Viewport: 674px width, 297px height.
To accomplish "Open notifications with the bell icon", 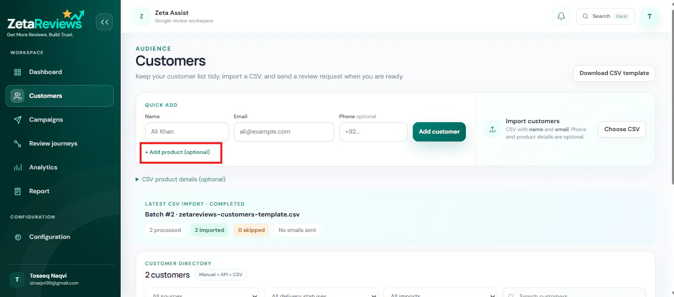I will pos(561,16).
